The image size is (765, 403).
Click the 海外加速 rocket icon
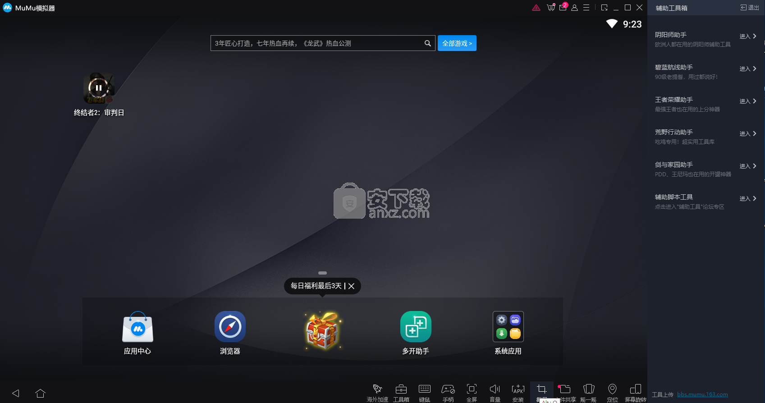(x=377, y=389)
